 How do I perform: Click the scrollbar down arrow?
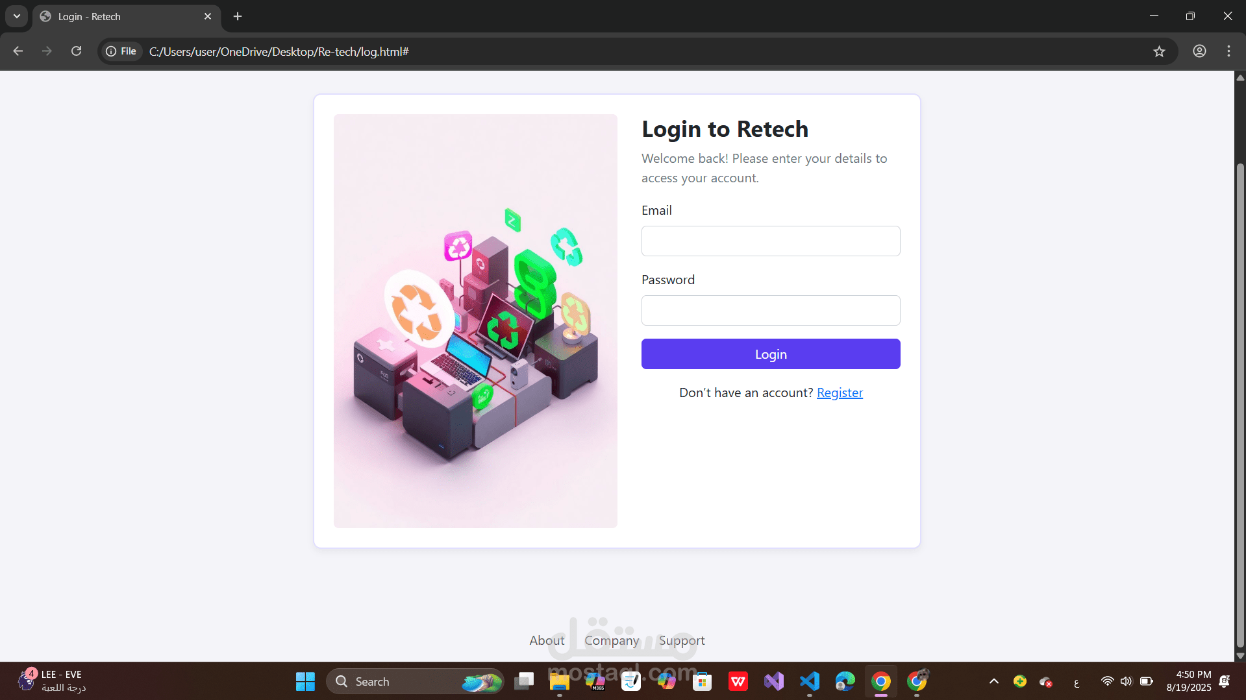(x=1240, y=656)
